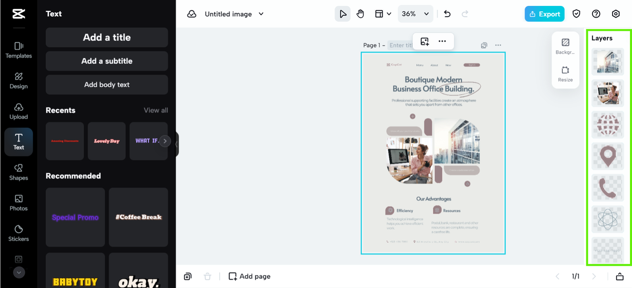Viewport: 632px width, 288px height.
Task: Open the Shapes panel
Action: click(19, 173)
